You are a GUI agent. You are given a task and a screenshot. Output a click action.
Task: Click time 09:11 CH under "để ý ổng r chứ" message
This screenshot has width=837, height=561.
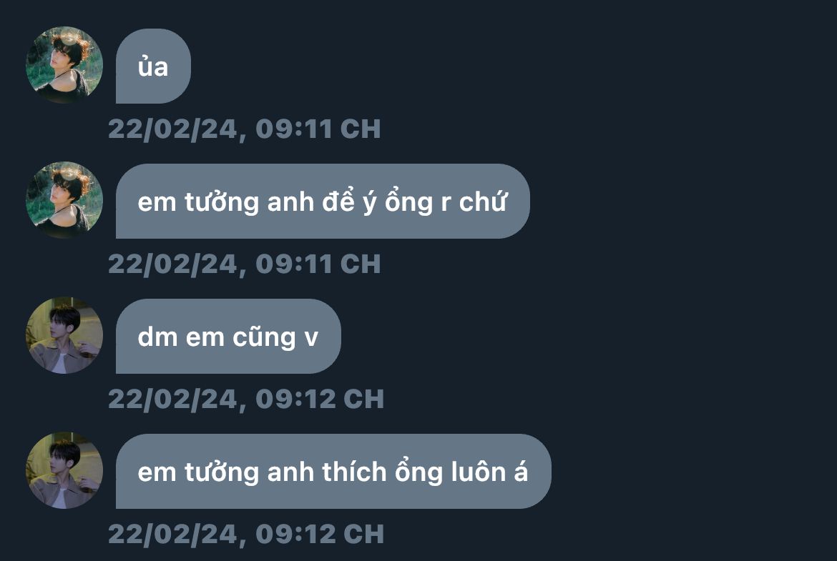point(318,264)
